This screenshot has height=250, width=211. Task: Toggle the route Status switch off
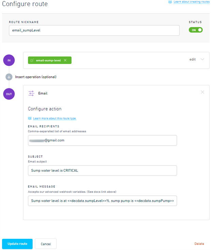[x=196, y=30]
